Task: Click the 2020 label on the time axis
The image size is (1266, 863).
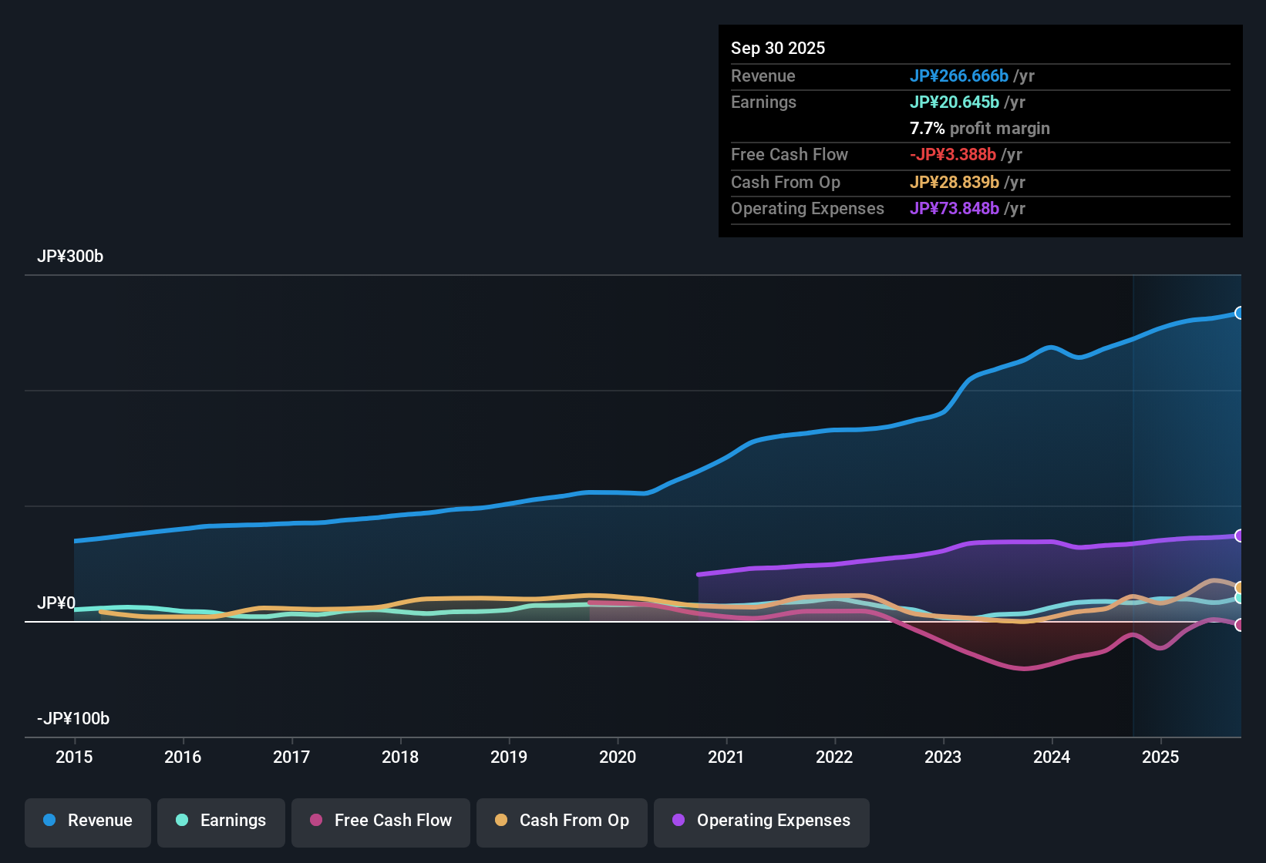Action: tap(617, 757)
